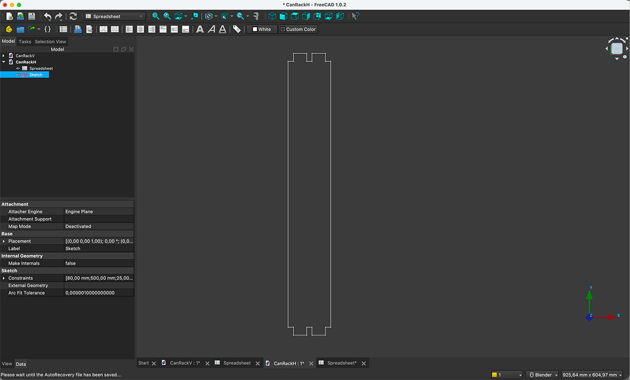Click the bounding box selection icon
This screenshot has height=380, width=630.
[x=224, y=16]
